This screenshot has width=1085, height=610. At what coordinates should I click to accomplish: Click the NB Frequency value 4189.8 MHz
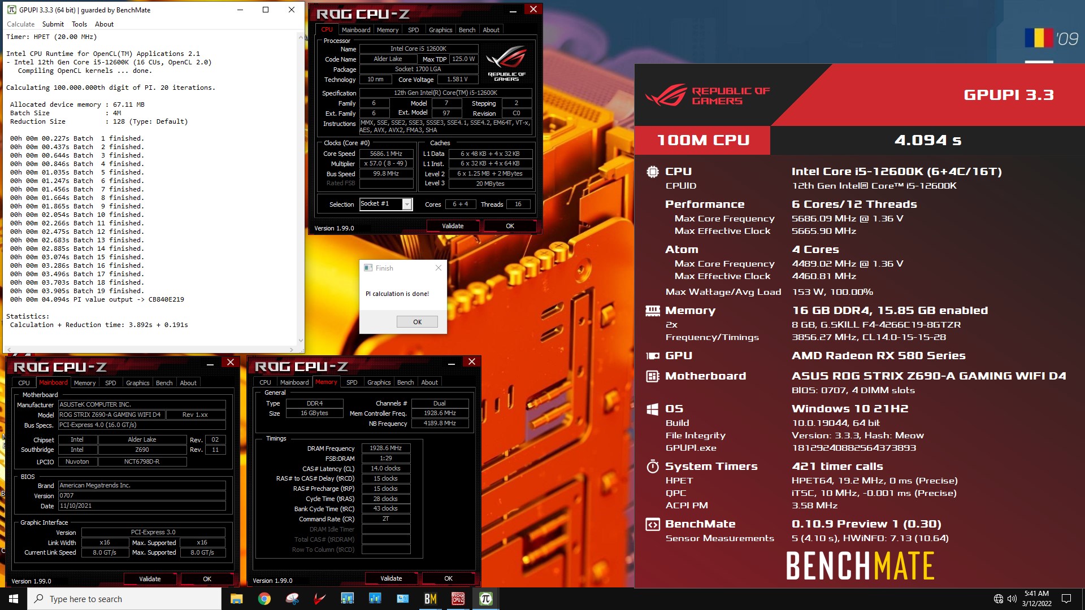click(440, 424)
